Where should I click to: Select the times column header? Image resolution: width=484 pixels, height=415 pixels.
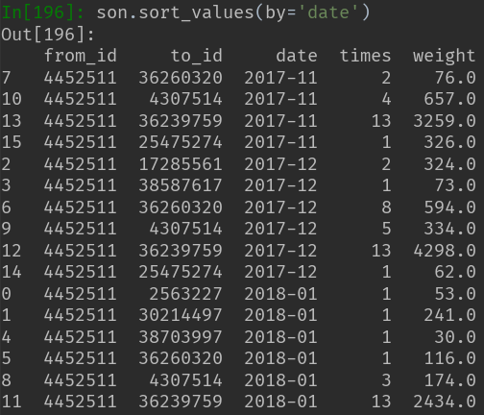[365, 56]
